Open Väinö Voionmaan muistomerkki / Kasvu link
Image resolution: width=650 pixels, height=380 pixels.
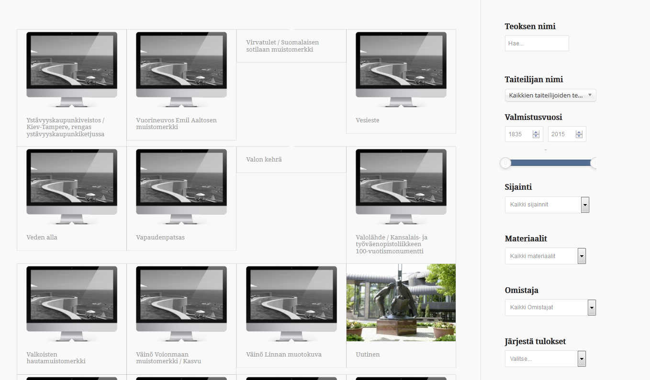click(x=168, y=358)
